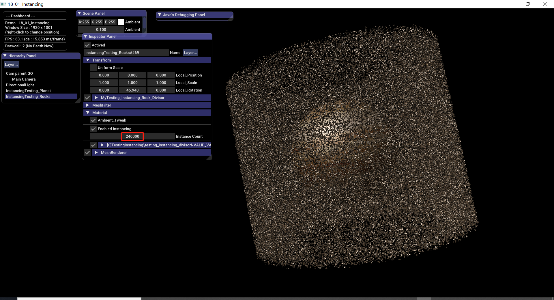Toggle the testing_instancing_divisor shader checkbox
The width and height of the screenshot is (554, 300).
93,145
